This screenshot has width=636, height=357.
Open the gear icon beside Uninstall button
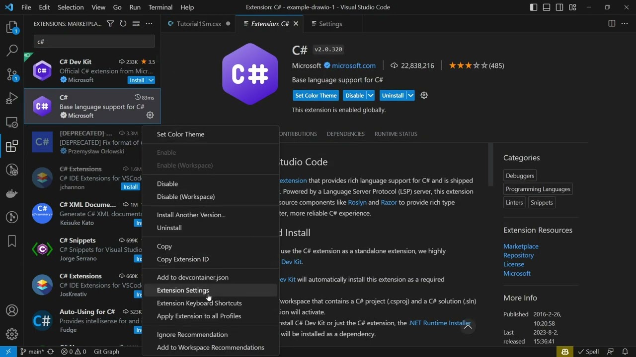[x=424, y=95]
